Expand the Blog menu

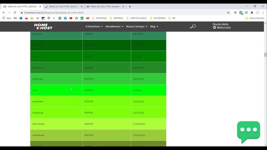click(x=154, y=27)
